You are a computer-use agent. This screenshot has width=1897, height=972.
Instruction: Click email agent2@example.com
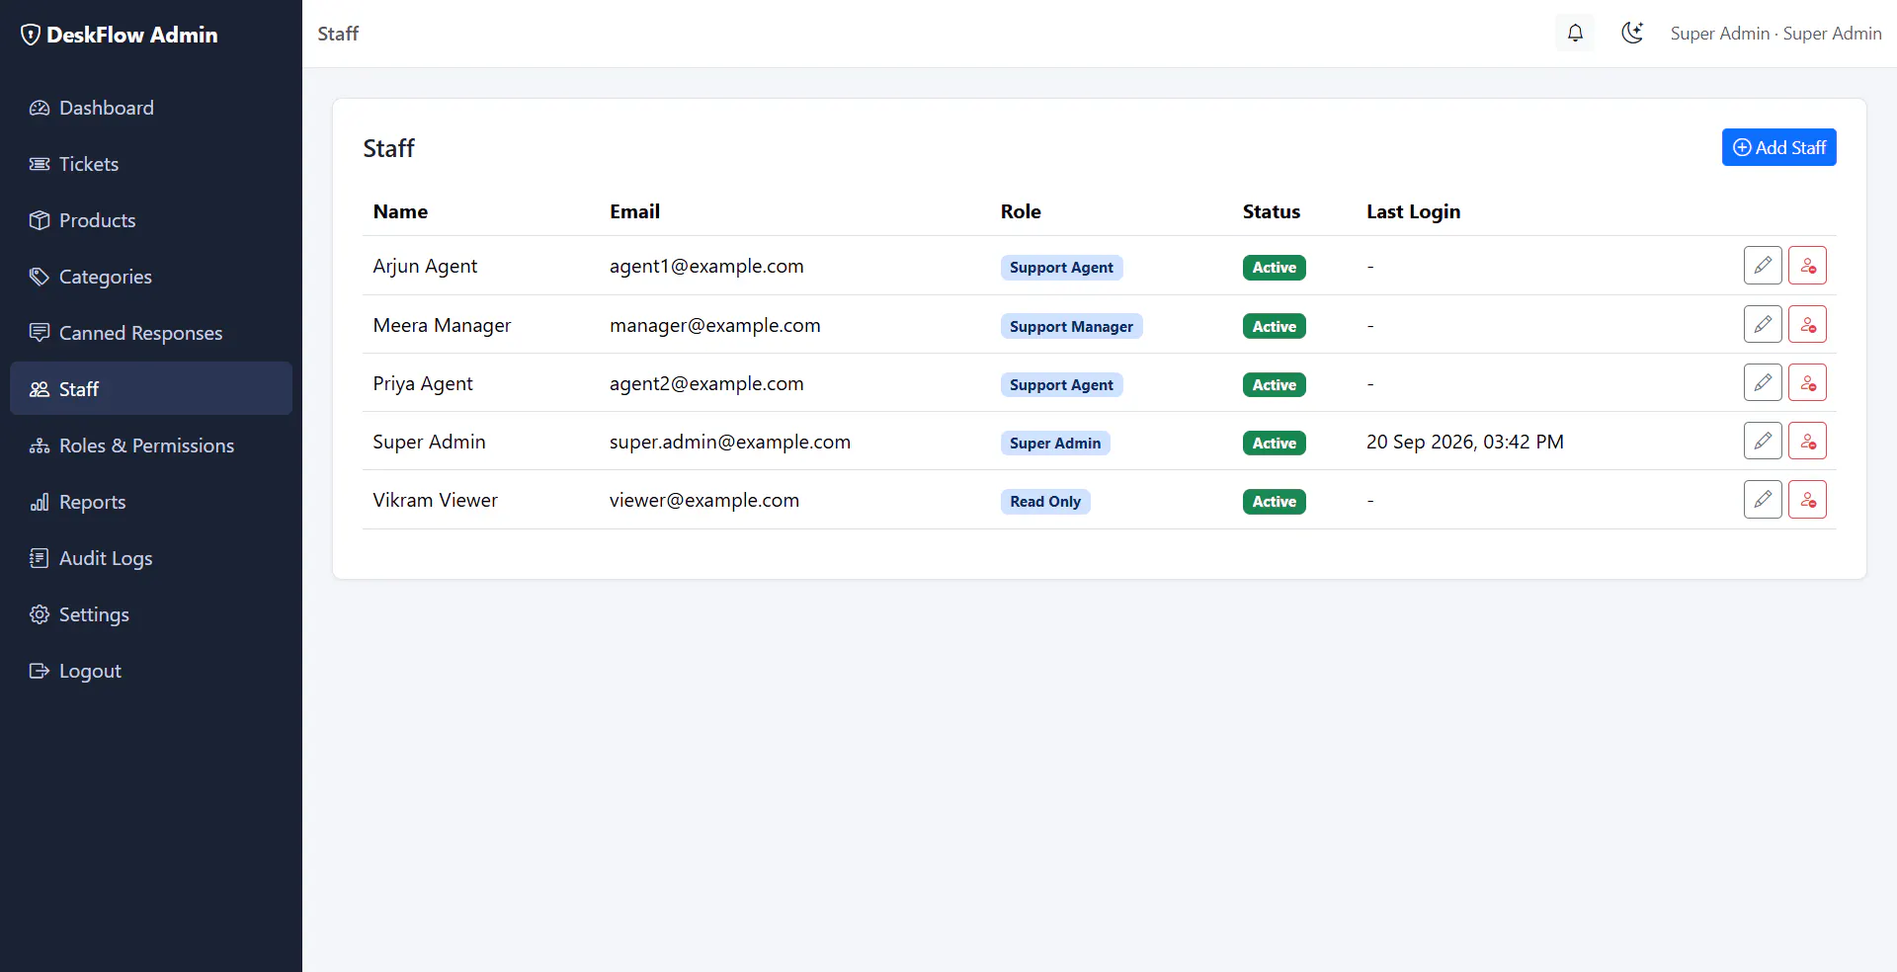point(706,383)
